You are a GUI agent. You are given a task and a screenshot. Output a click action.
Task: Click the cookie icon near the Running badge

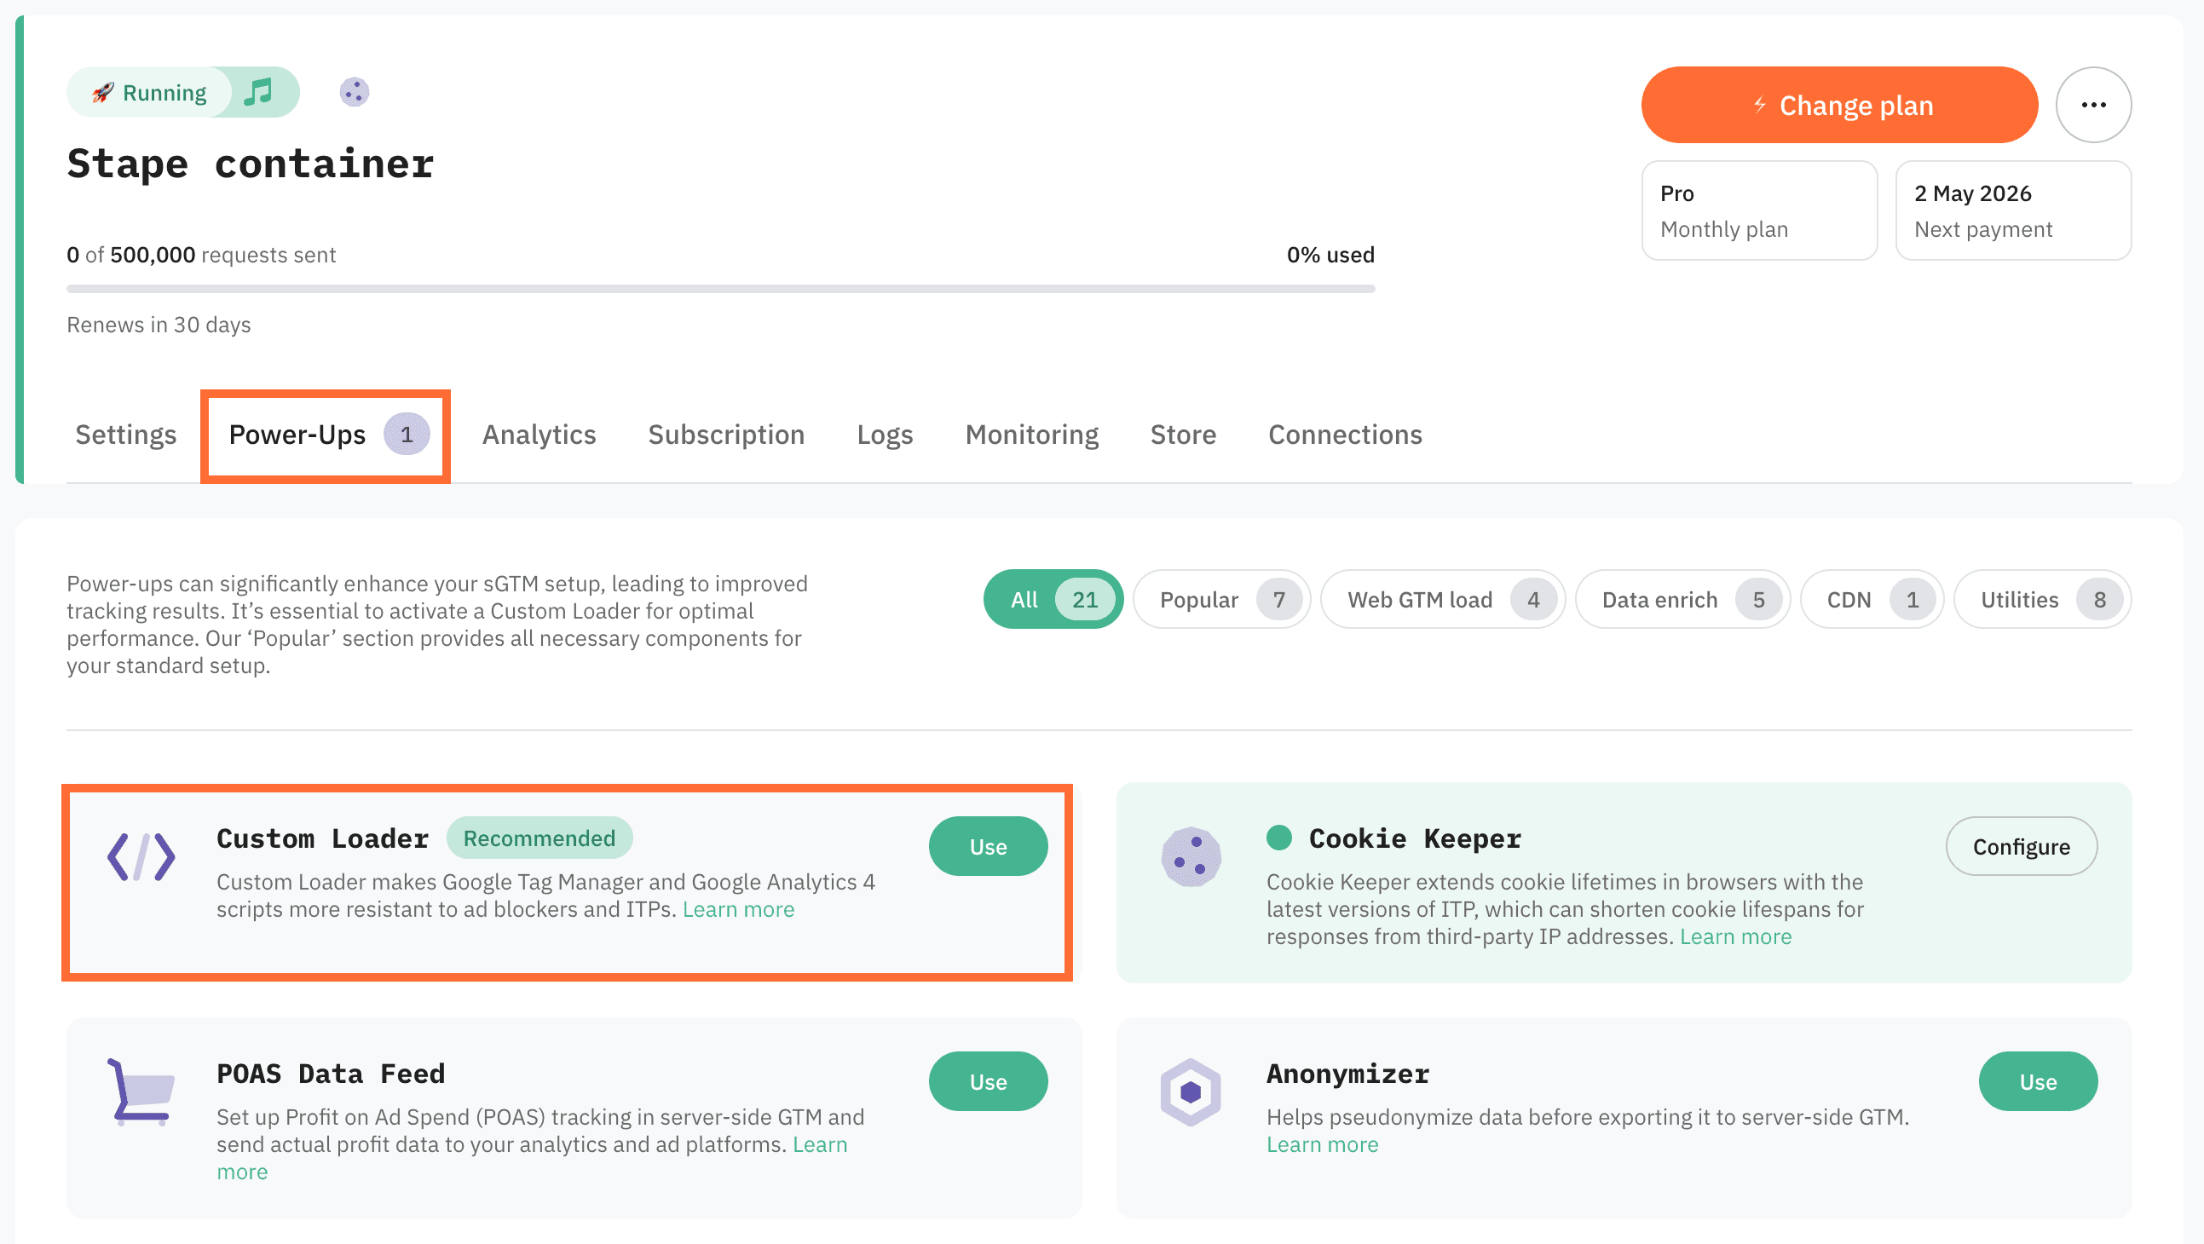click(354, 91)
